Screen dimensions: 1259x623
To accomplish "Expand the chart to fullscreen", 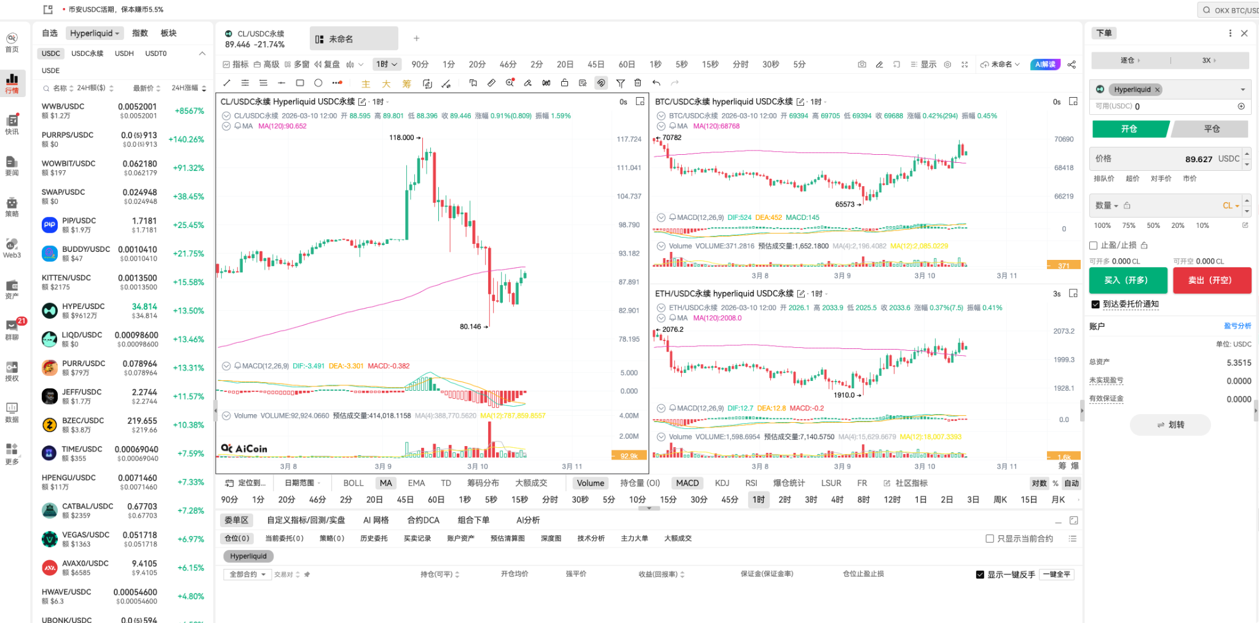I will tap(966, 64).
